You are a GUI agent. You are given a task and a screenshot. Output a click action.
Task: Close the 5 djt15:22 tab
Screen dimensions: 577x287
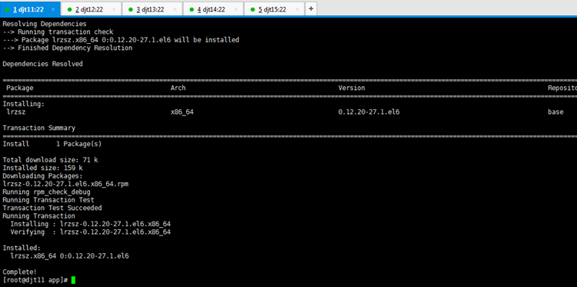(x=297, y=9)
